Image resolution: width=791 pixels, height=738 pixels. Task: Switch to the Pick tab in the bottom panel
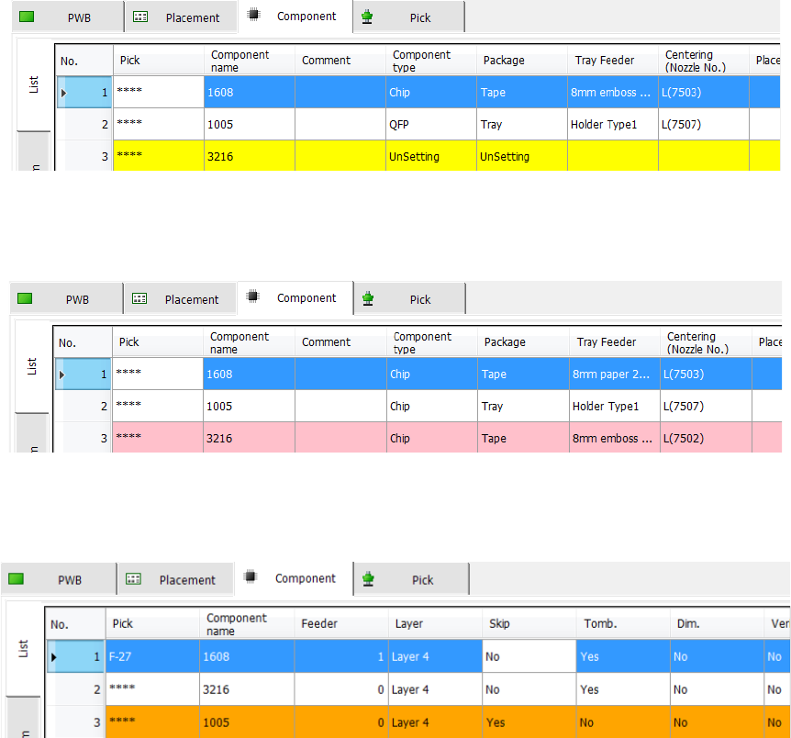click(412, 579)
